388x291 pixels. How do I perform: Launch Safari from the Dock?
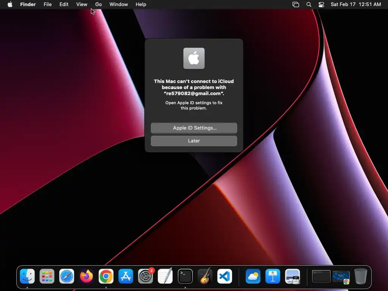pyautogui.click(x=67, y=276)
